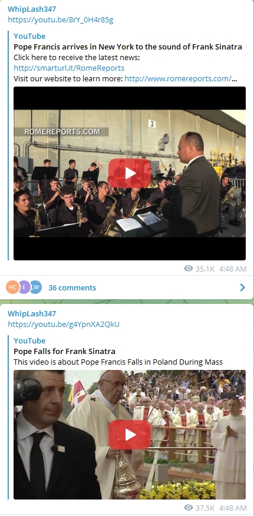
Task: Open the 36 comments thread
Action: [x=72, y=287]
